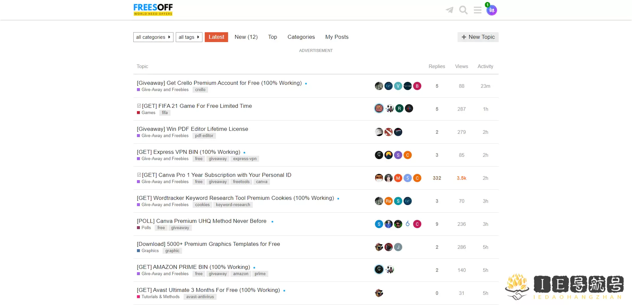Open the Avast Ultimate 3 Months topic
The height and width of the screenshot is (308, 632).
click(208, 290)
